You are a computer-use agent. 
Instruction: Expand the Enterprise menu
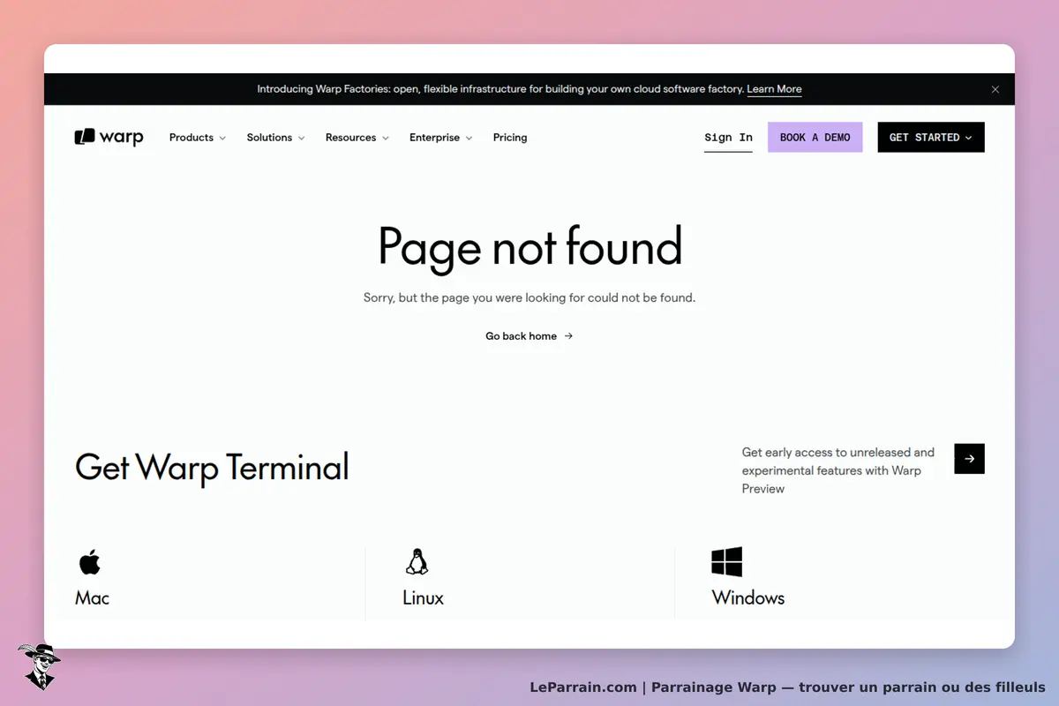pyautogui.click(x=440, y=138)
